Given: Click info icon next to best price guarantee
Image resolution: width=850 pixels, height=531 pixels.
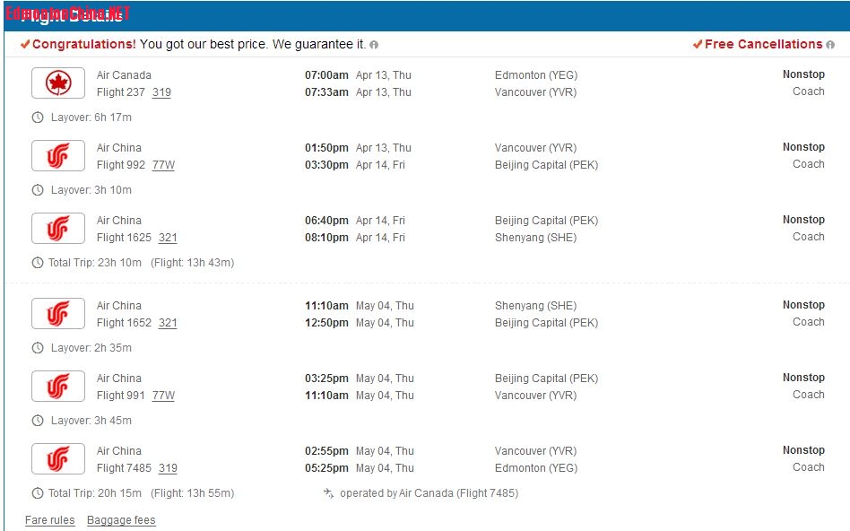Looking at the screenshot, I should 374,45.
